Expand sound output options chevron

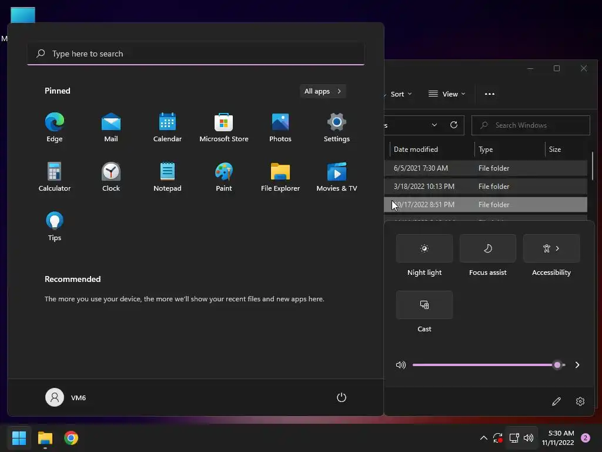(577, 365)
